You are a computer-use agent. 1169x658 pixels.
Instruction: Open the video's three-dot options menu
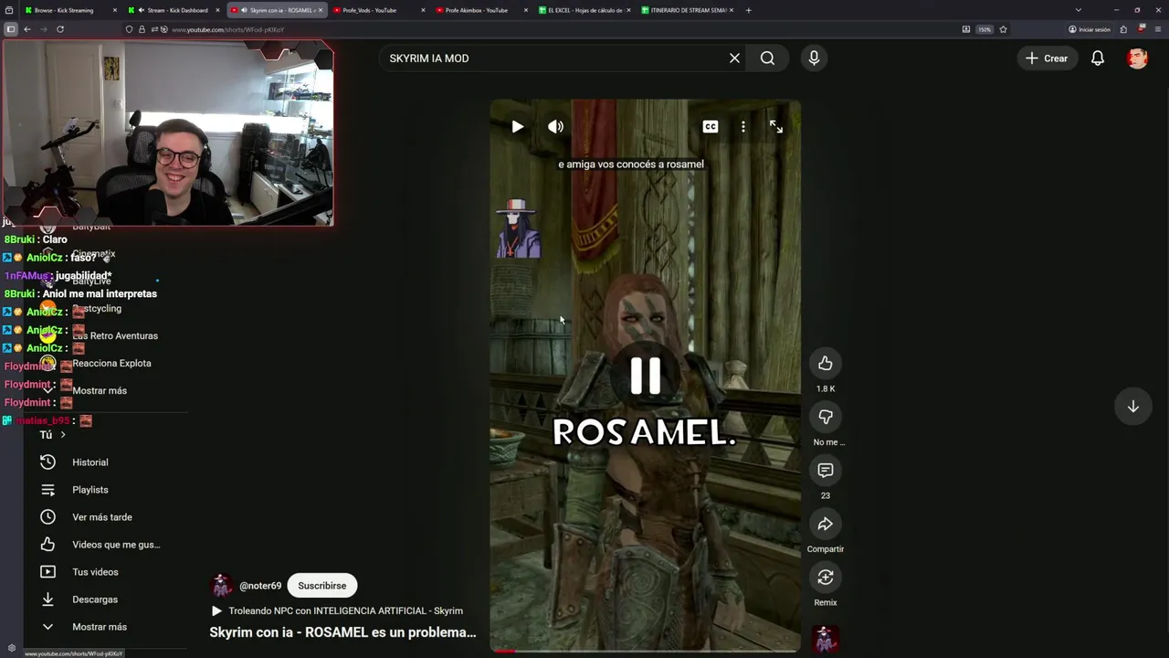[x=743, y=127]
